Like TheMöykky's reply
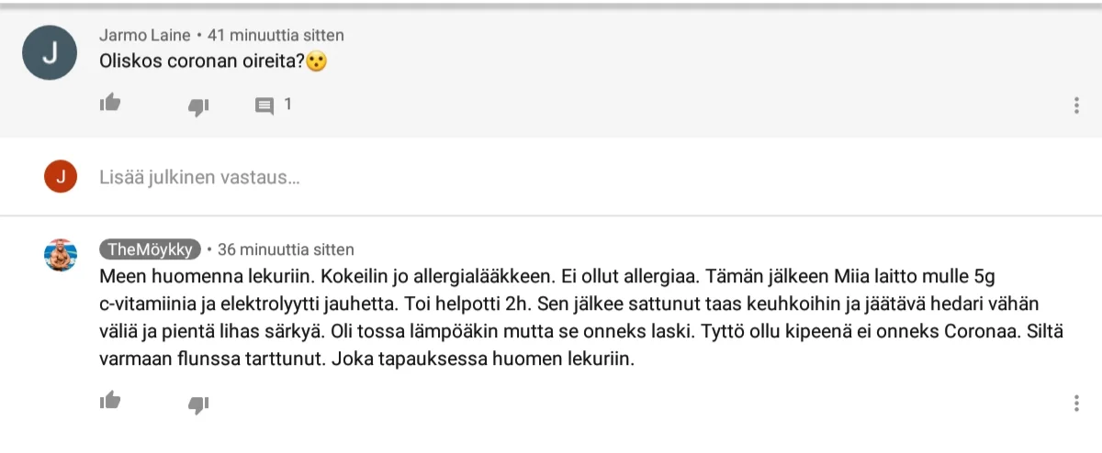1102x453 pixels. click(110, 400)
